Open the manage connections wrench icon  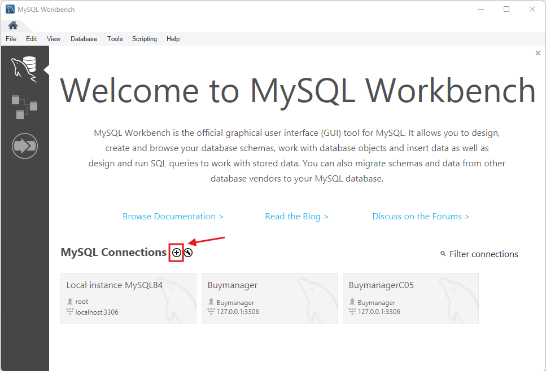pos(188,253)
